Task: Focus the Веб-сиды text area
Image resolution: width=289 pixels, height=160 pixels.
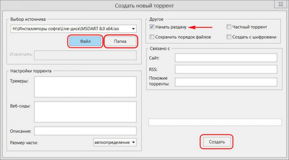Action: (85, 112)
